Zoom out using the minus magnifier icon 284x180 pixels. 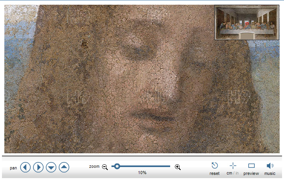[105, 167]
